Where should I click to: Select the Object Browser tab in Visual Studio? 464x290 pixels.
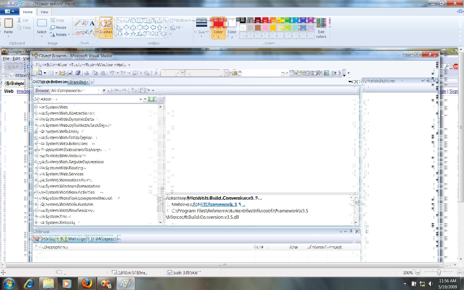[x=50, y=82]
